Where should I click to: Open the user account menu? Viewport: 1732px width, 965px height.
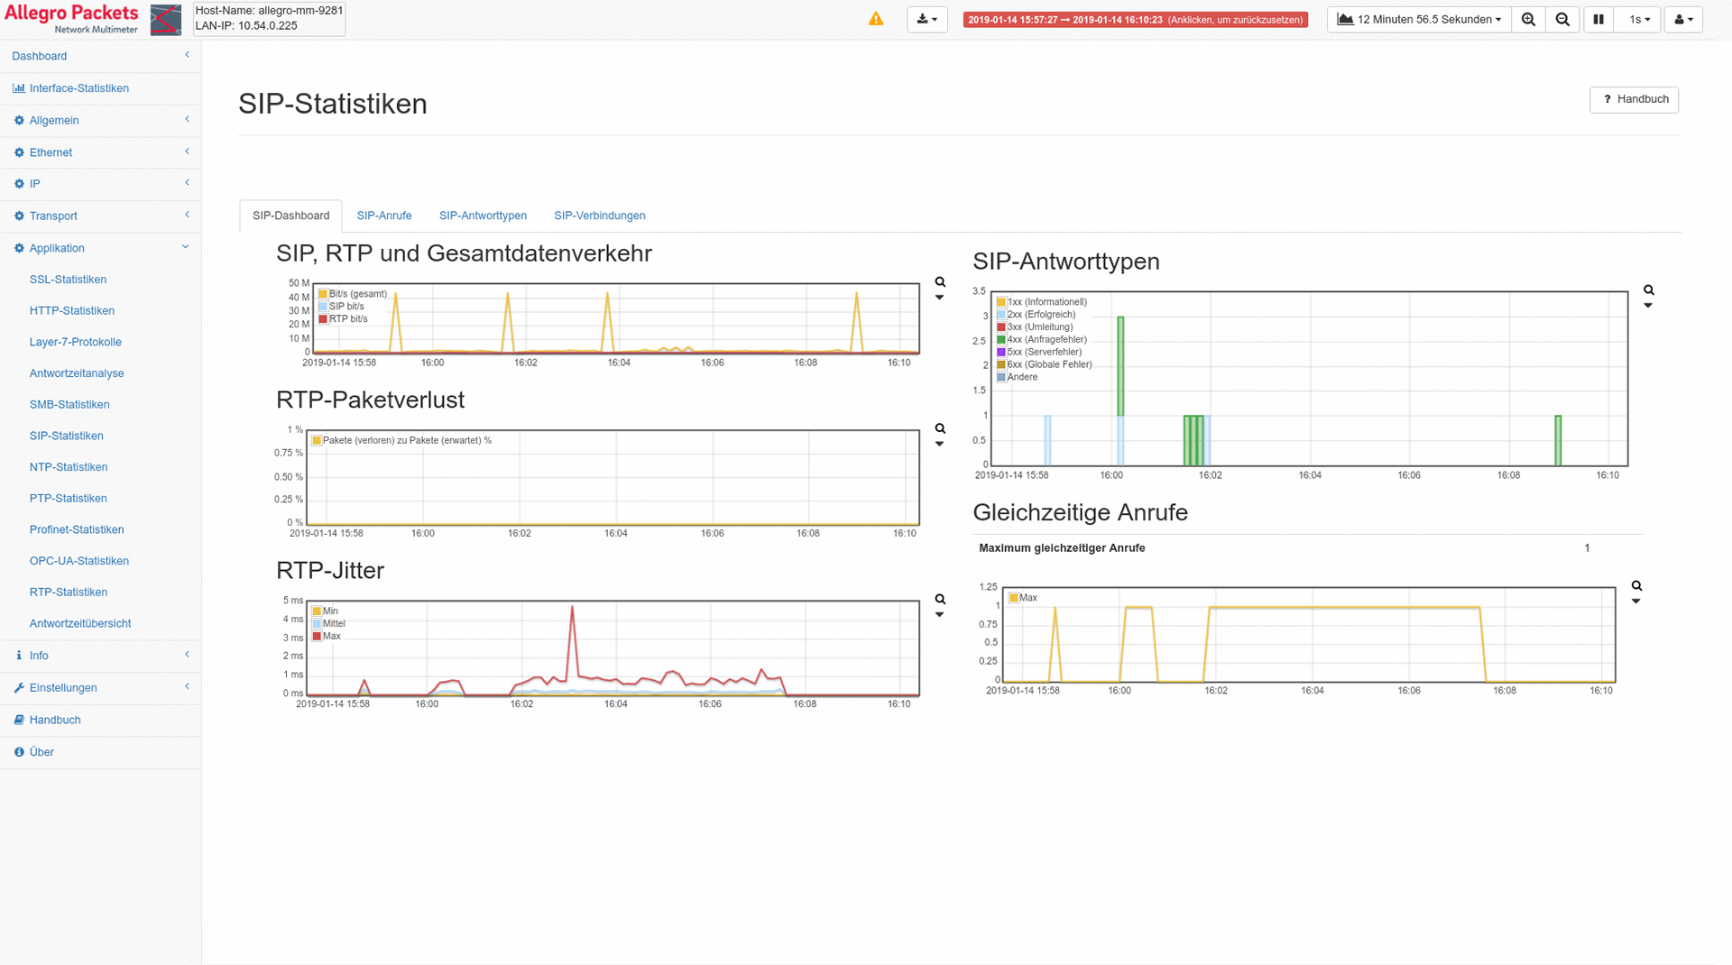tap(1683, 19)
